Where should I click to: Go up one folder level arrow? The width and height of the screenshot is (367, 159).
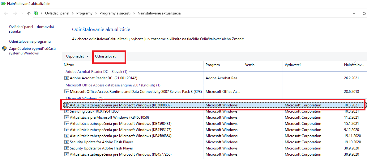point(28,13)
